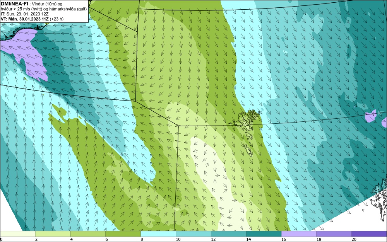This screenshot has width=387, height=242.
Task: Click the legend tick label '8'
Action: pyautogui.click(x=142, y=239)
